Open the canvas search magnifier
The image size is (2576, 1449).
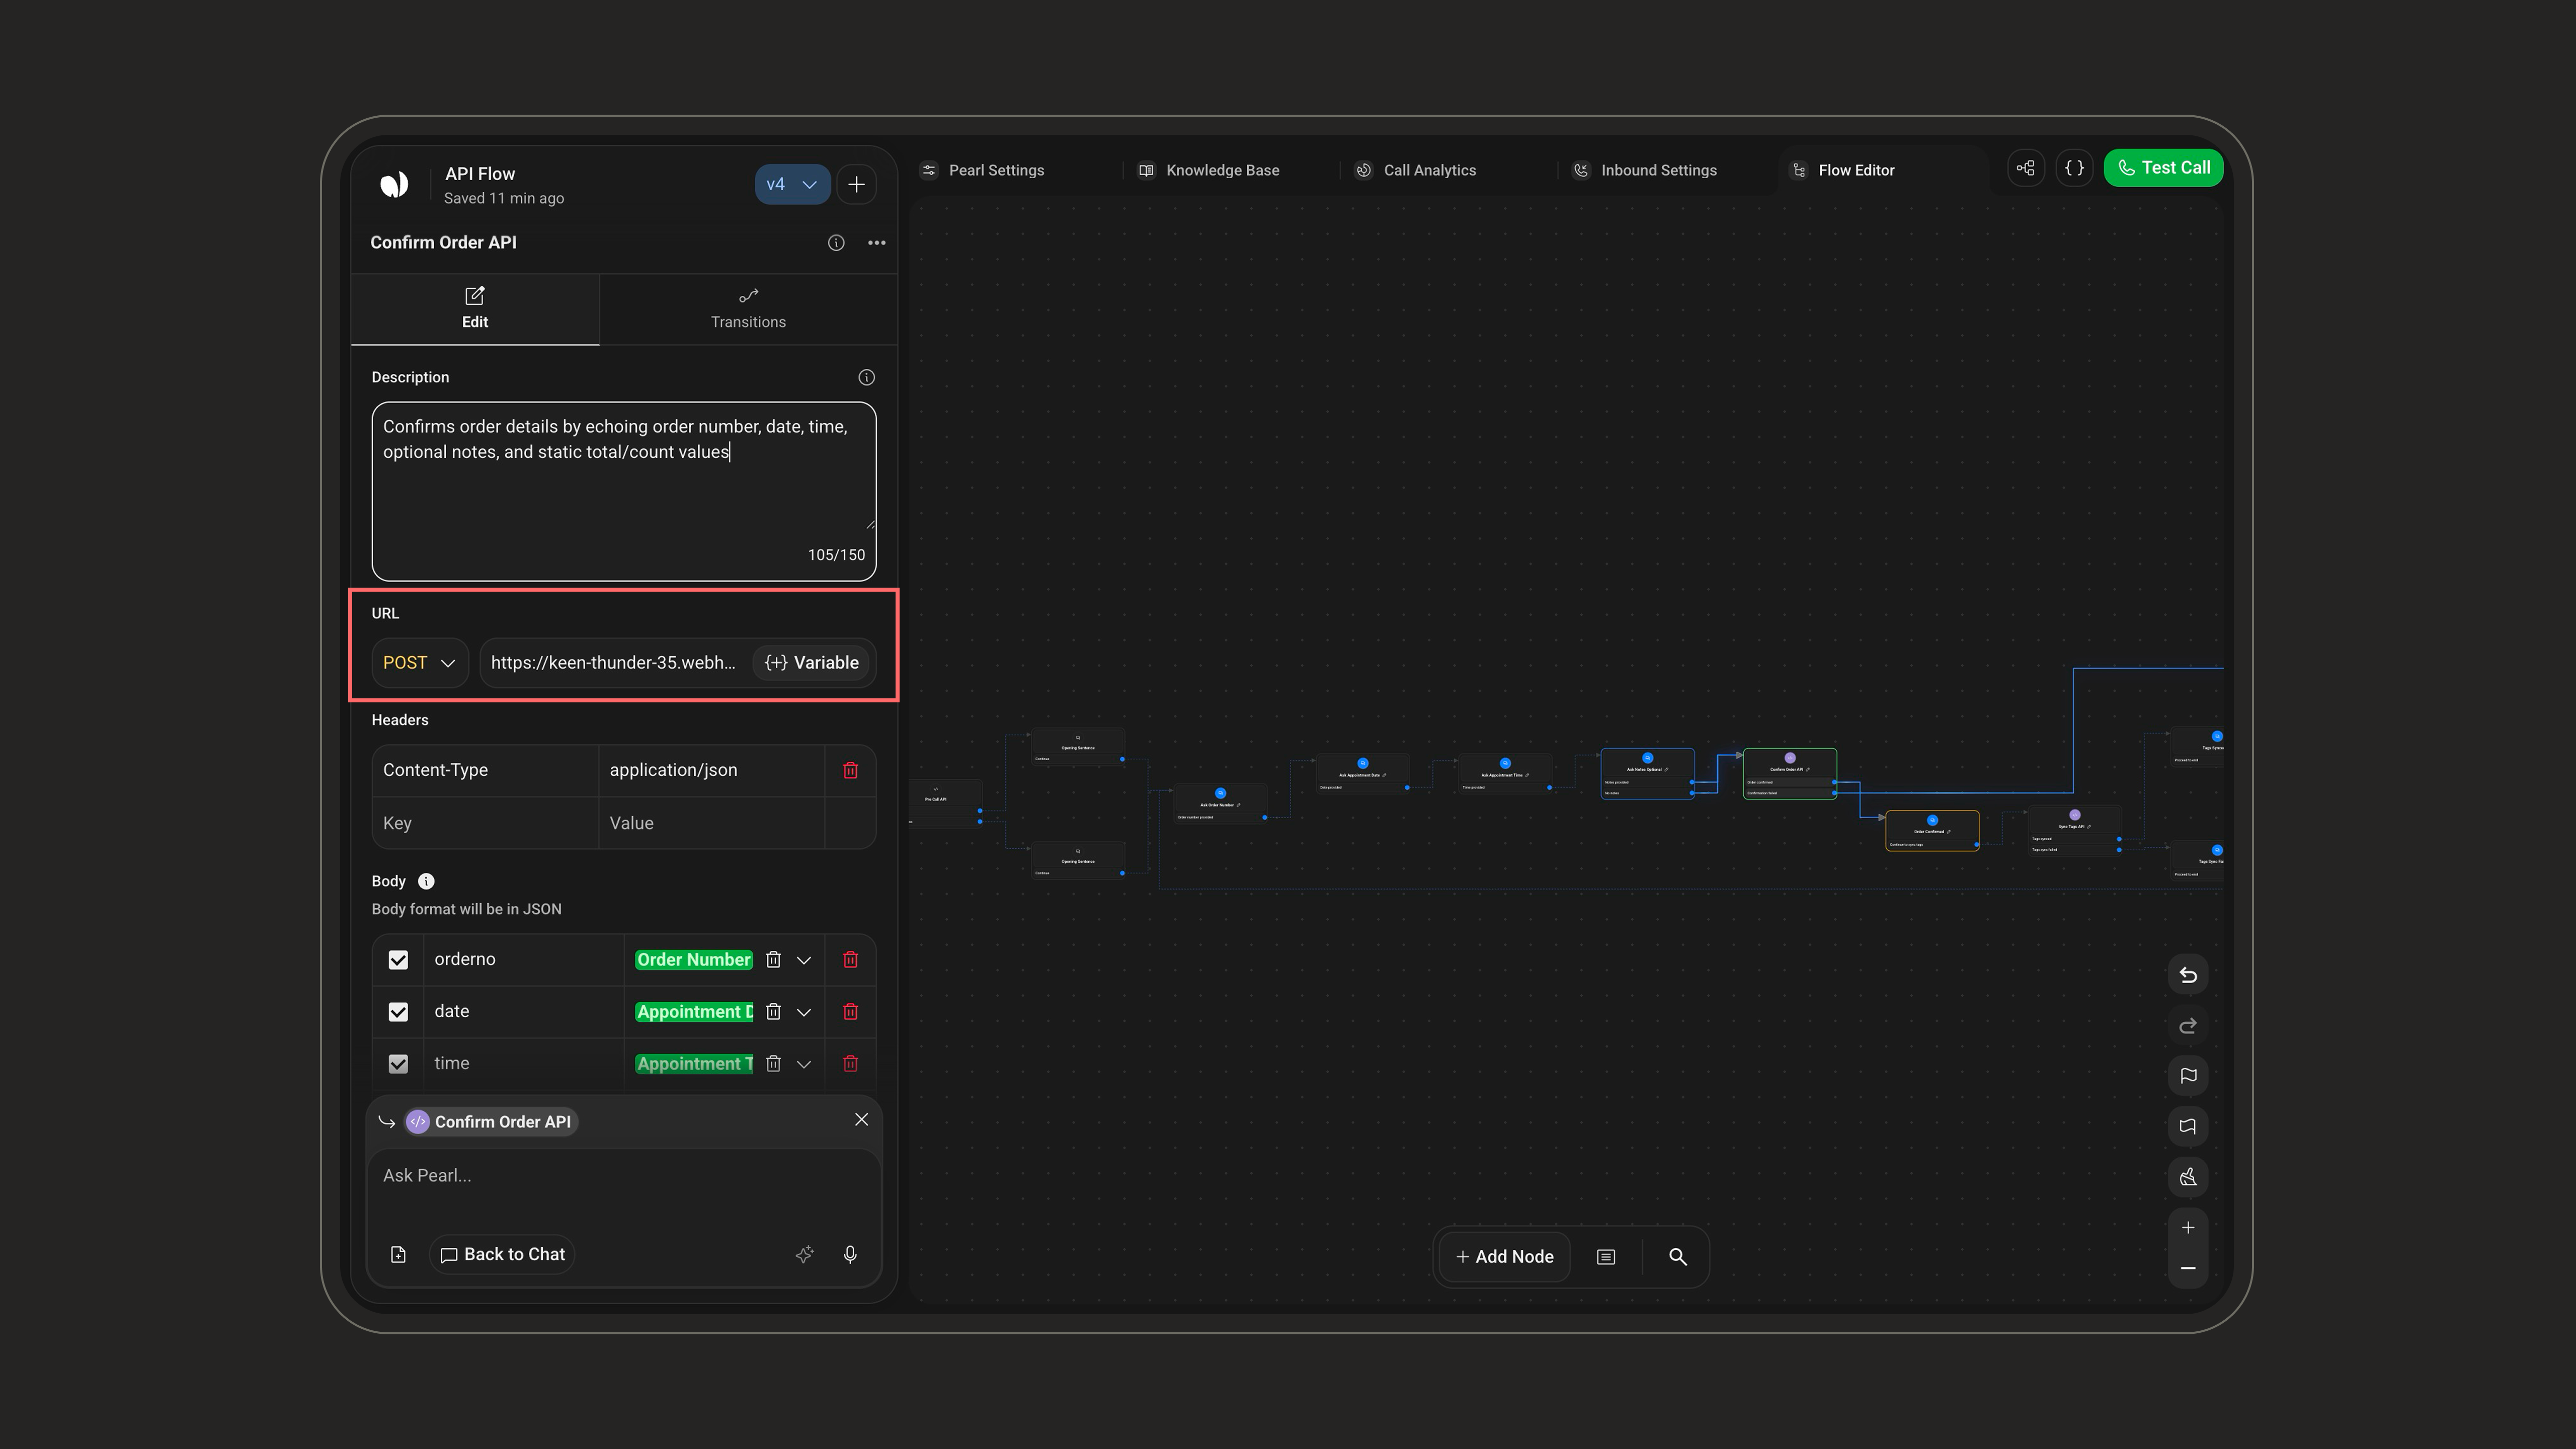tap(1678, 1257)
